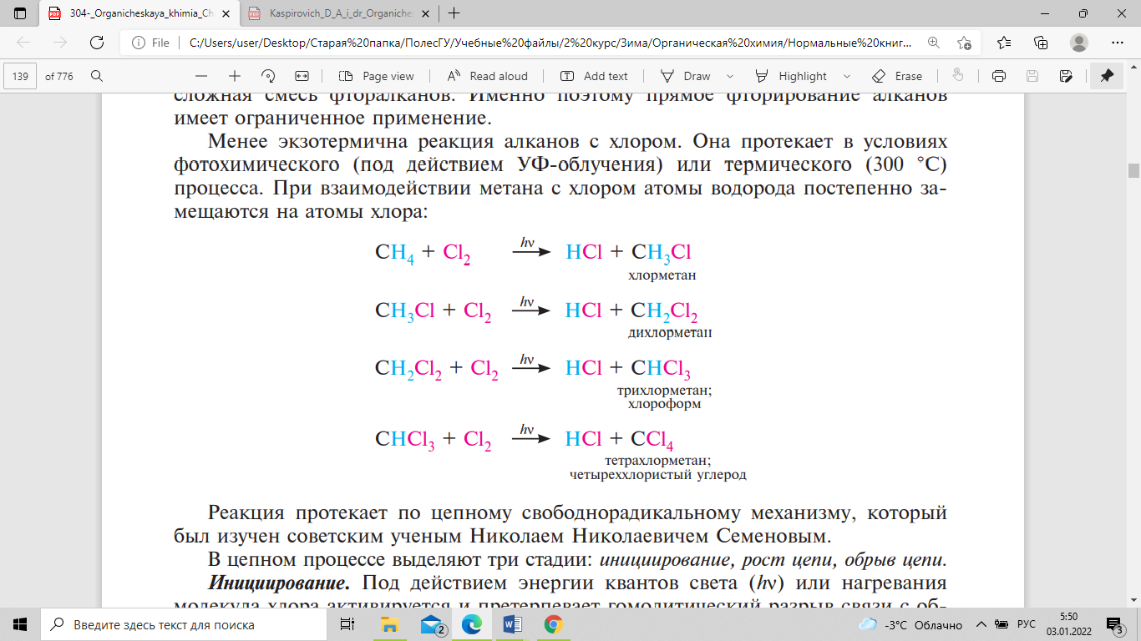Click the zoom magnifier icon in the address bar
1141x641 pixels.
[x=934, y=43]
